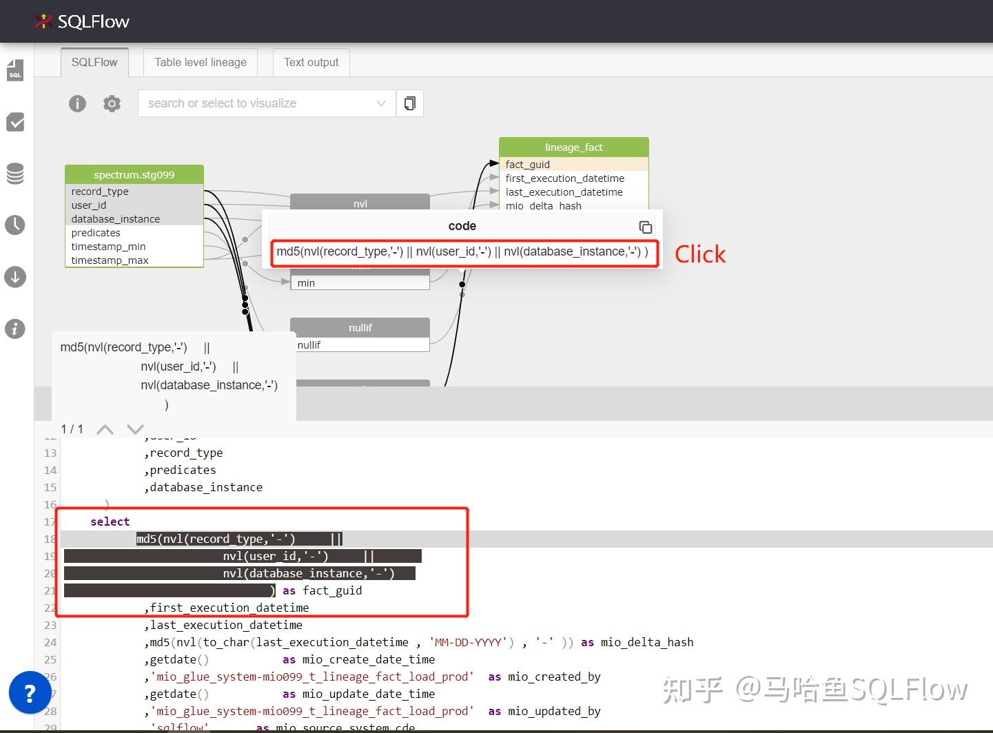
Task: Click the download export icon in sidebar
Action: click(14, 277)
